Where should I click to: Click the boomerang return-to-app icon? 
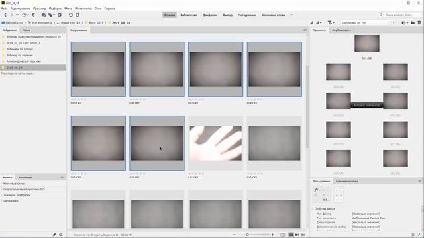pos(34,15)
